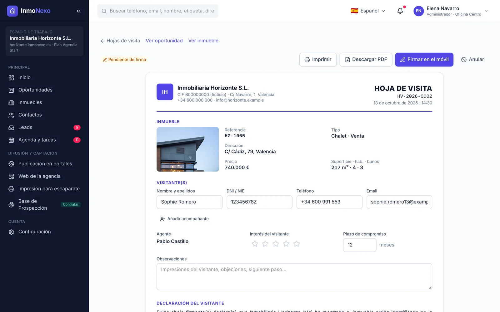Follow the Ver inmueble link
Screen dimensions: 500x312
tap(203, 41)
